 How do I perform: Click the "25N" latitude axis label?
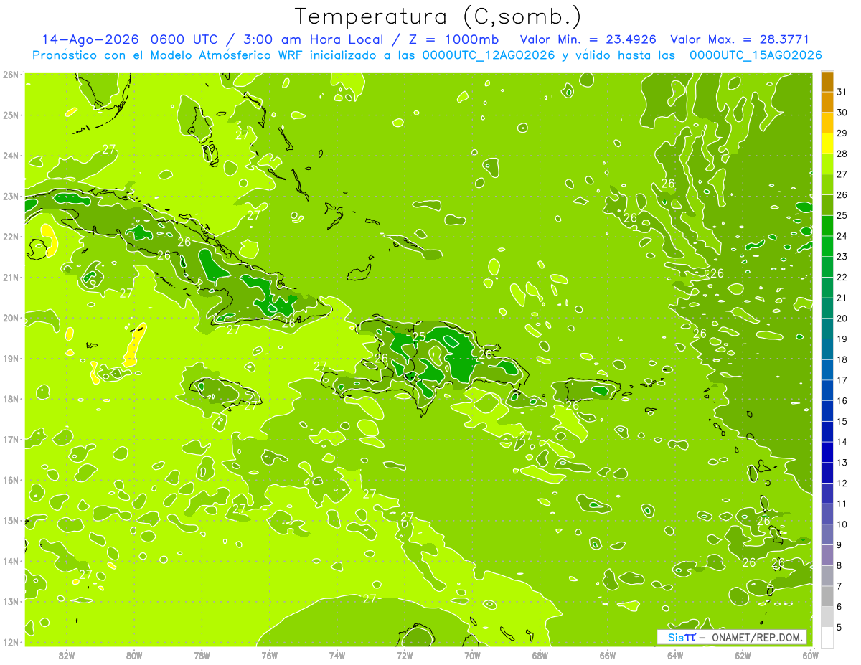tap(11, 115)
